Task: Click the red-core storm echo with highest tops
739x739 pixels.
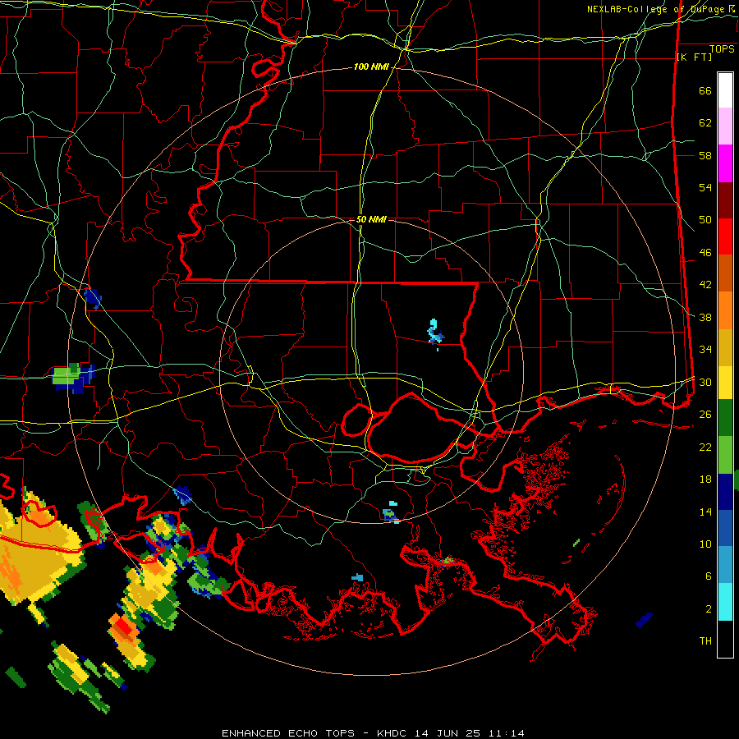Action: click(124, 627)
